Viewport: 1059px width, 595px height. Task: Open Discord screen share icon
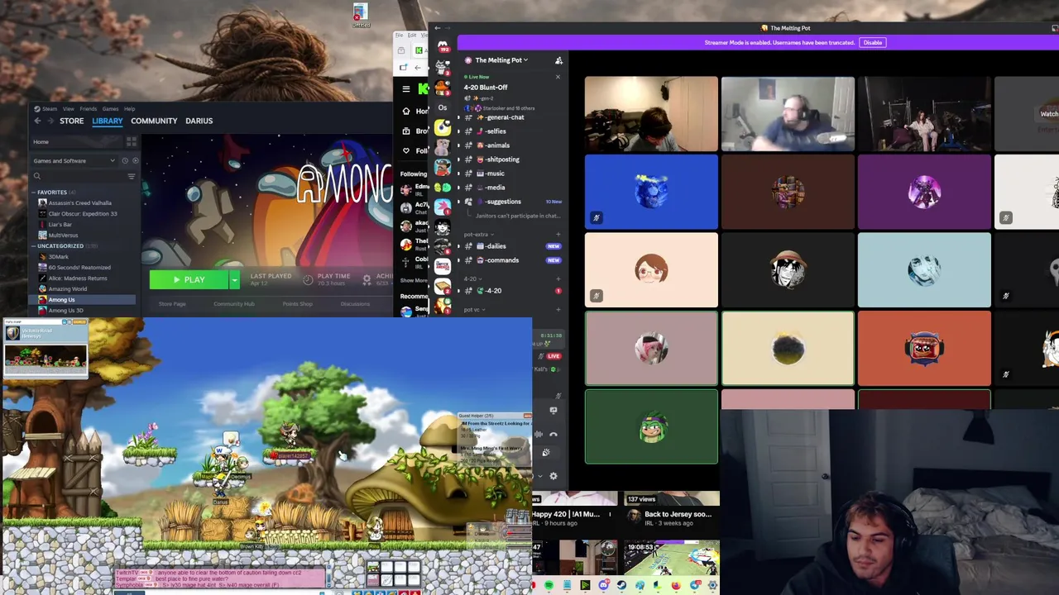(553, 410)
